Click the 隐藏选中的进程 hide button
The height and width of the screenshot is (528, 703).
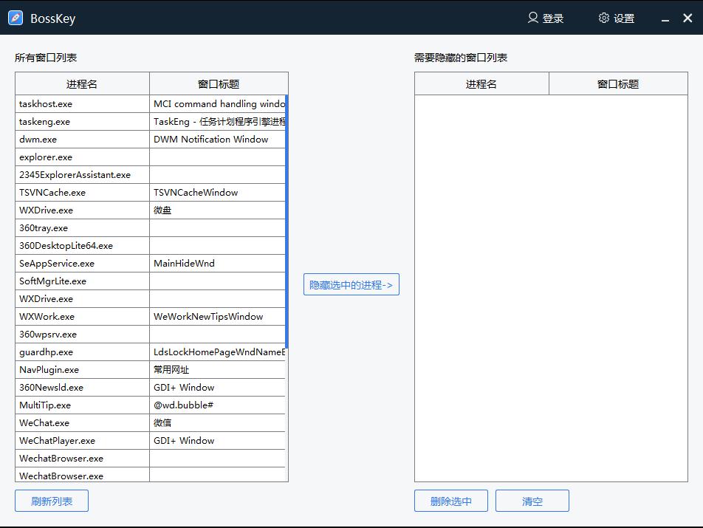351,284
